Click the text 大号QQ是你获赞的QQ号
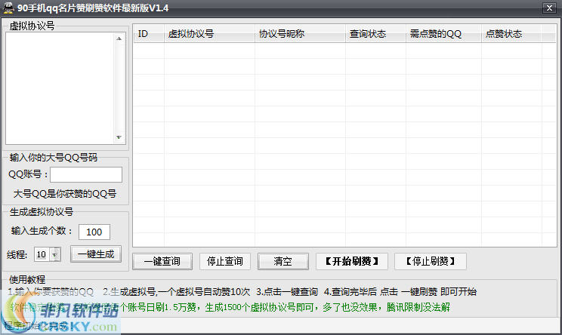The image size is (562, 335). tap(65, 194)
